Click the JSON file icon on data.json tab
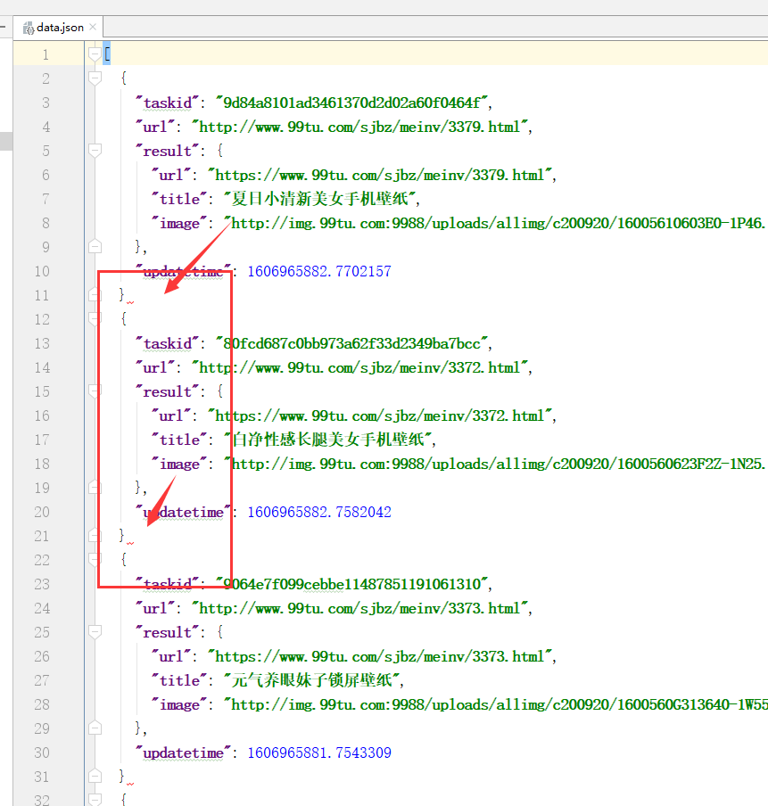Image resolution: width=768 pixels, height=806 pixels. coord(29,28)
